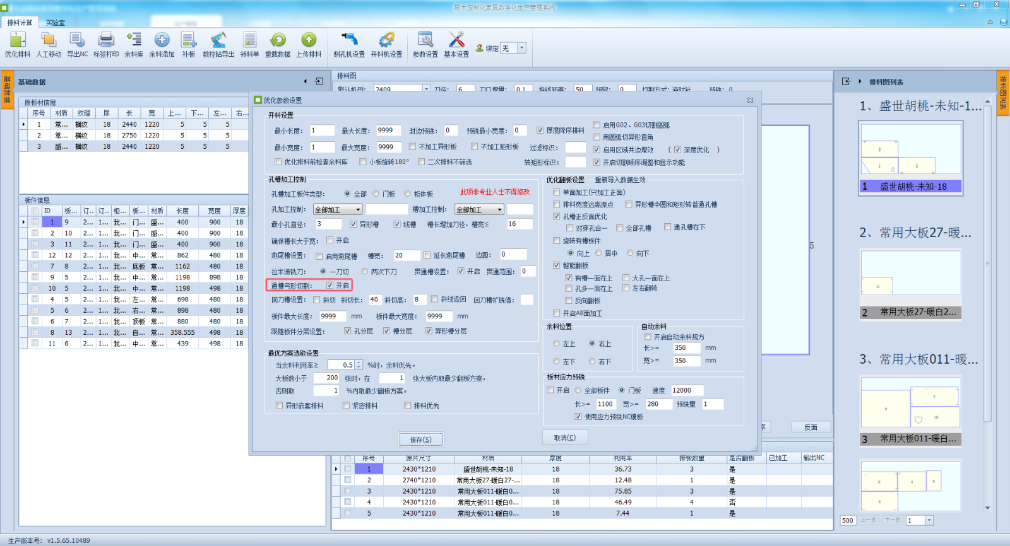Screen dimensions: 1010x546
Task: Open the 排料图列表 vertical side tab
Action: (x=1002, y=93)
